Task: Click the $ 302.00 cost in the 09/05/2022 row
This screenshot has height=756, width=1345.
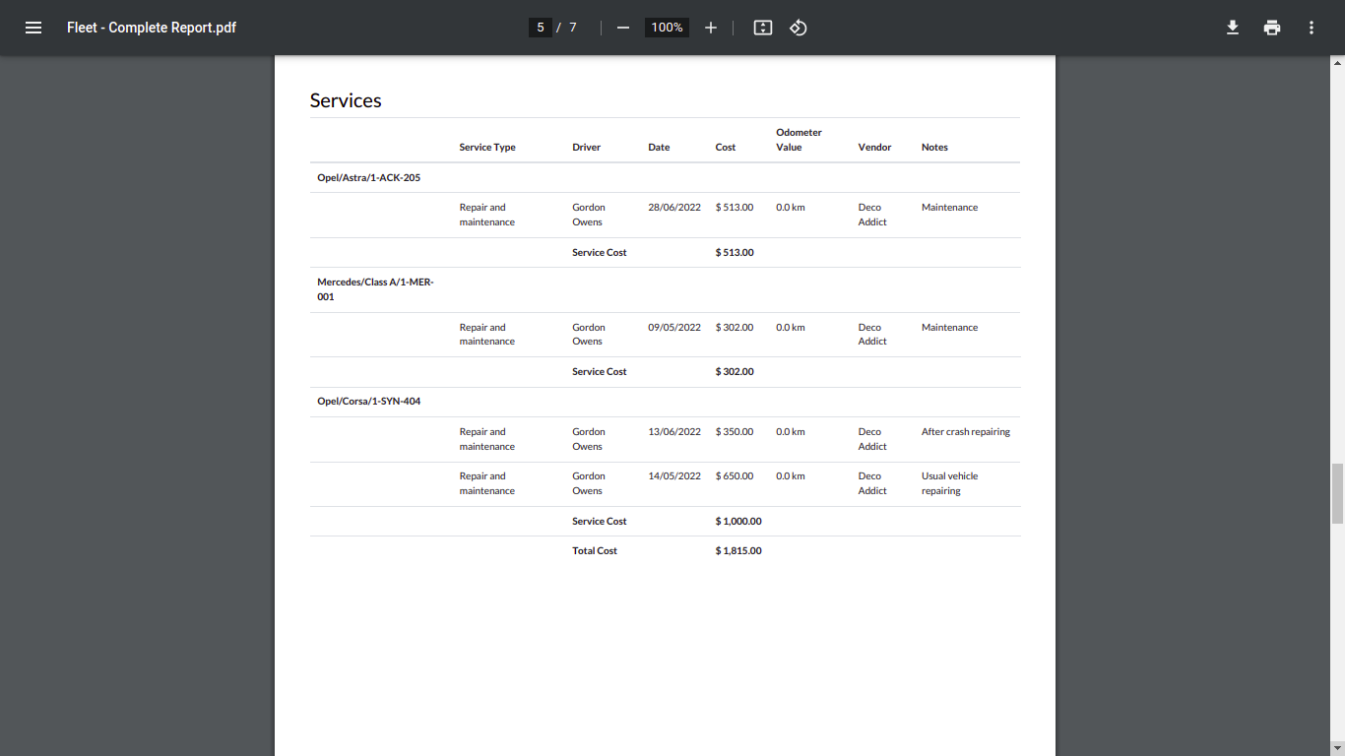Action: pyautogui.click(x=735, y=328)
